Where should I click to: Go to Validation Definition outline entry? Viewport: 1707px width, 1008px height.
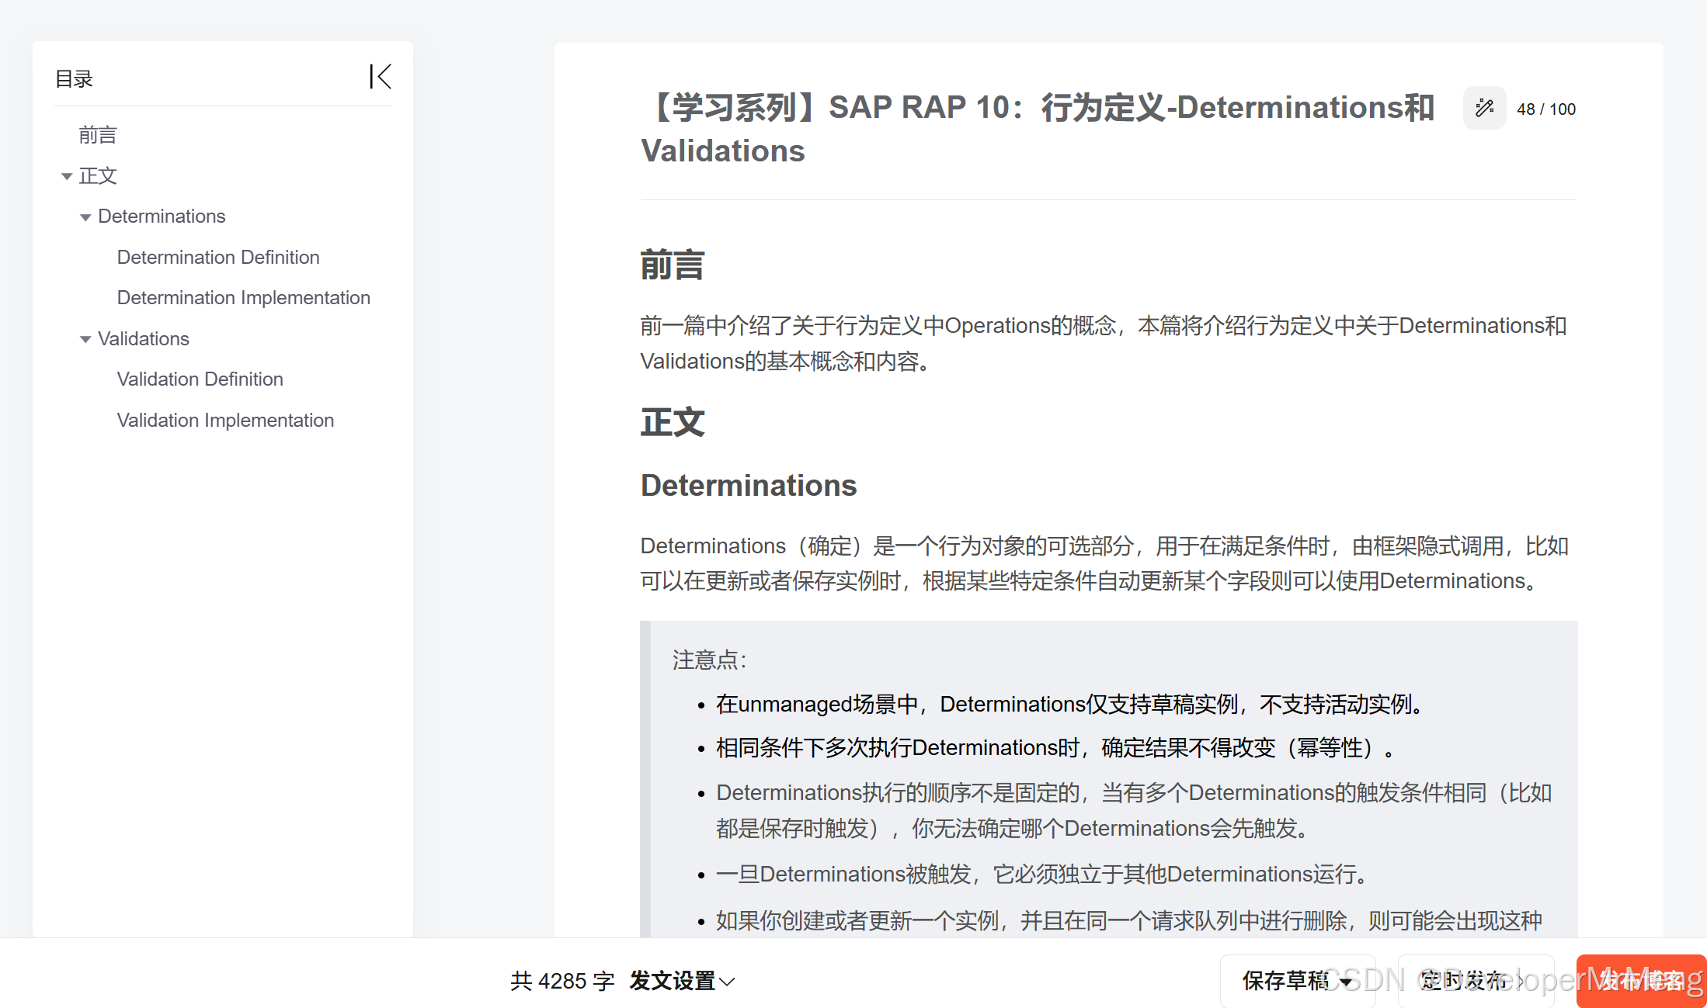[x=200, y=379]
